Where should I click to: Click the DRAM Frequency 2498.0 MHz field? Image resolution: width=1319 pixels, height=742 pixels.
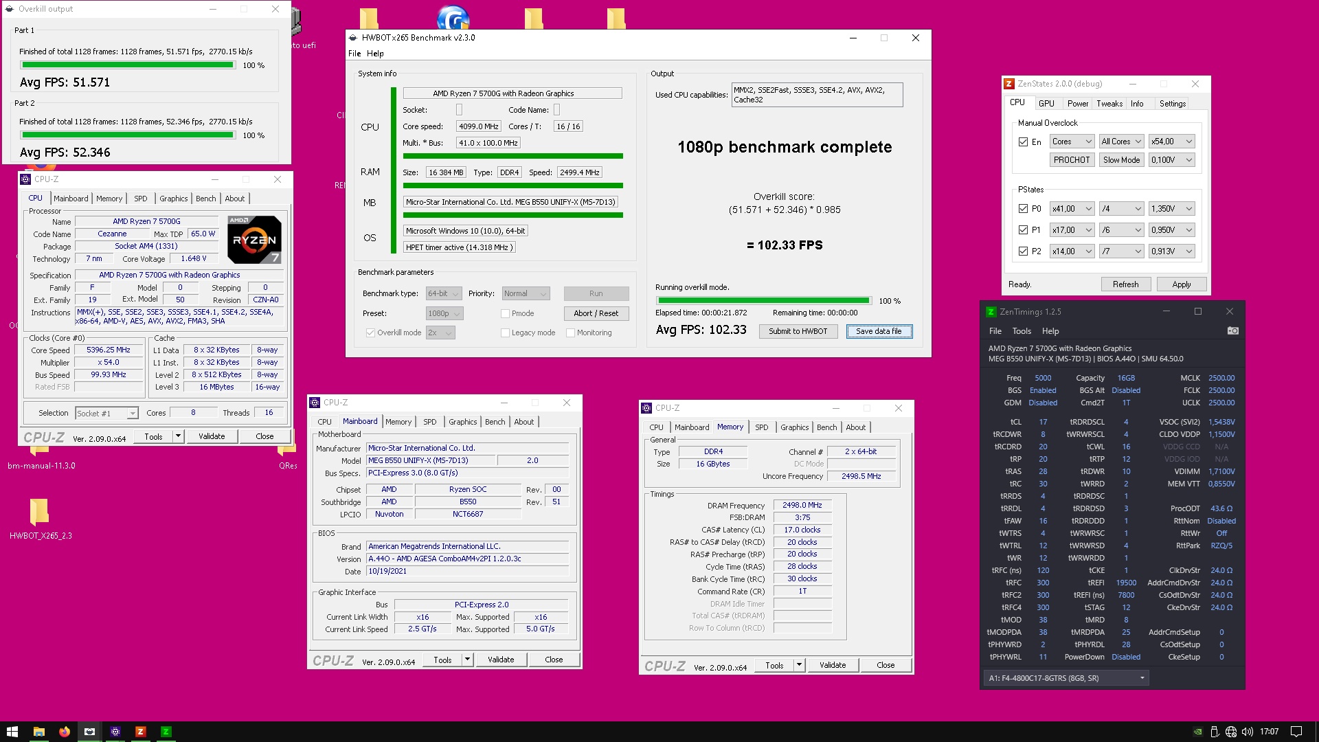tap(802, 505)
